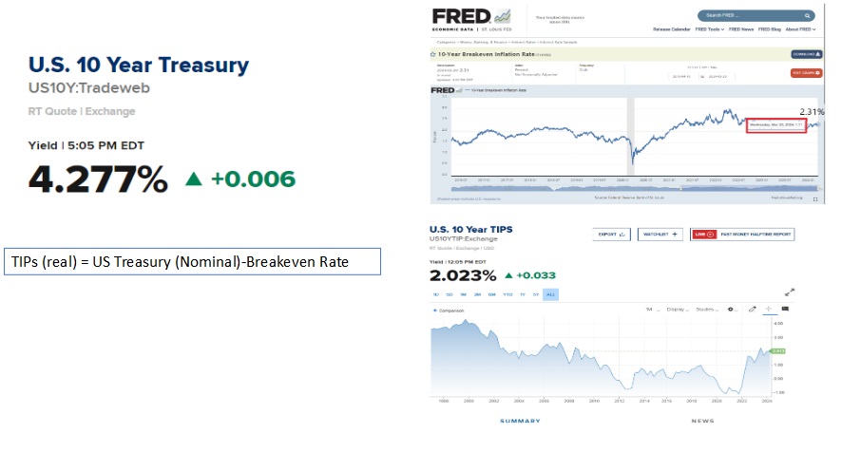The width and height of the screenshot is (861, 471).
Task: Select the pencil drawing tool
Action: pyautogui.click(x=753, y=309)
